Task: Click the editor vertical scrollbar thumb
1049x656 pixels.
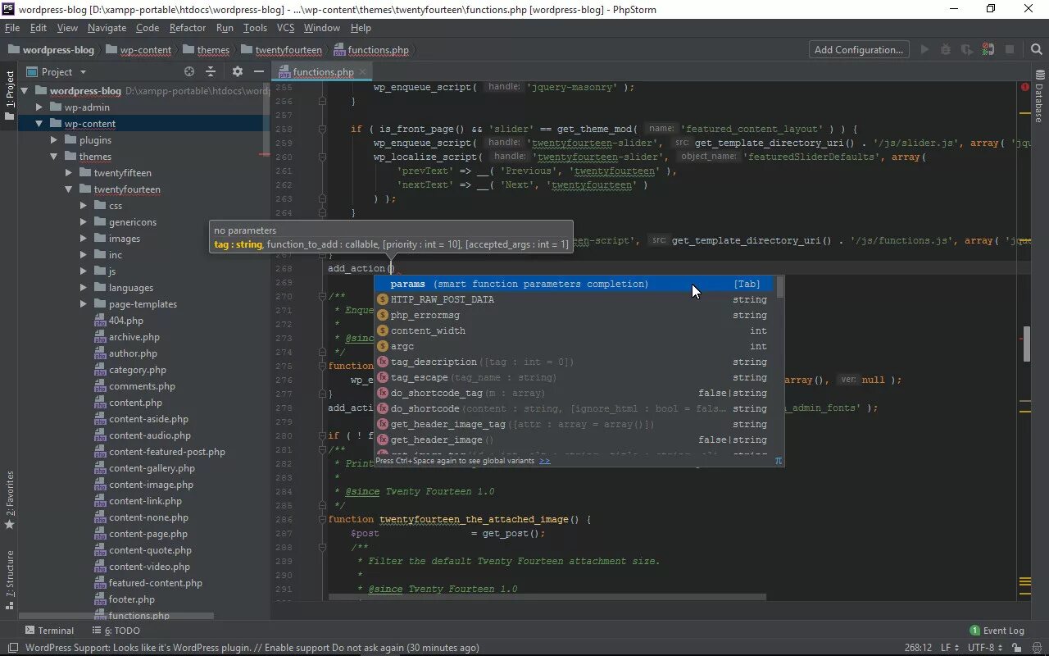Action: click(x=1026, y=344)
